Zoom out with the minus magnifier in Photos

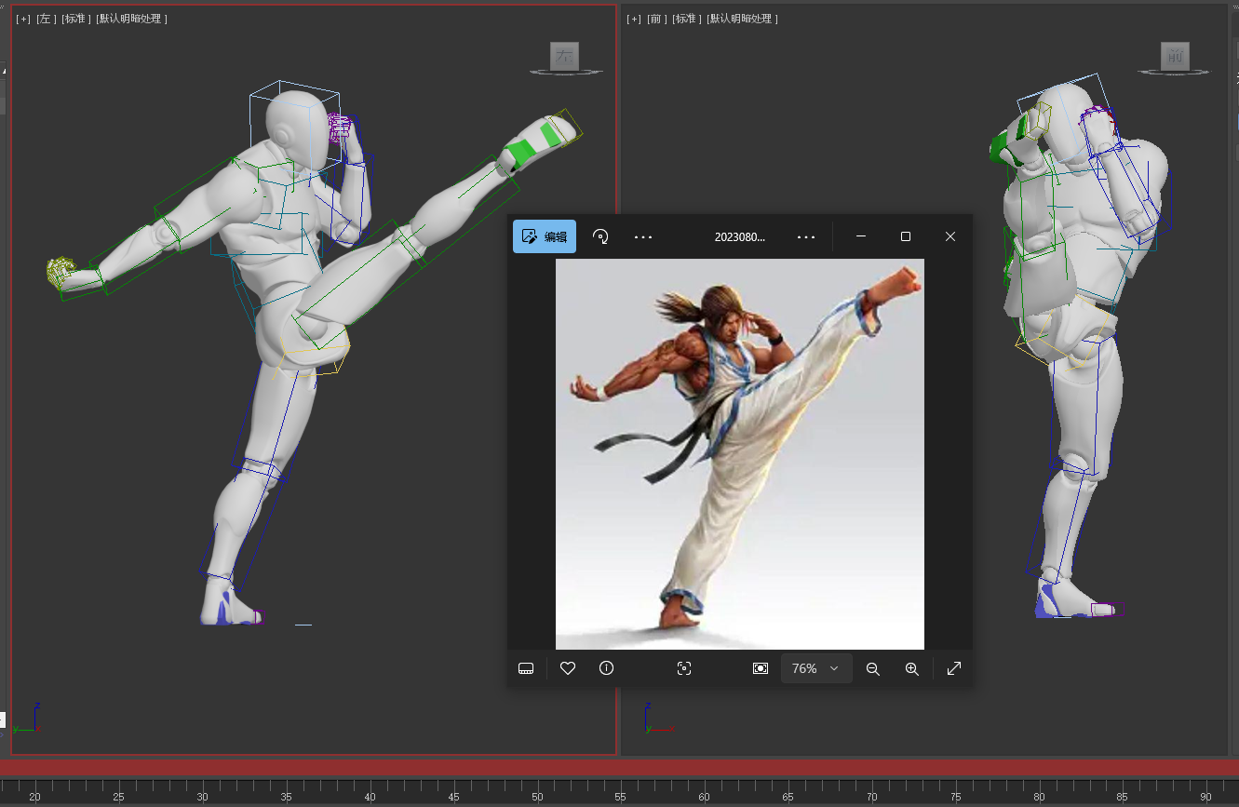coord(873,668)
